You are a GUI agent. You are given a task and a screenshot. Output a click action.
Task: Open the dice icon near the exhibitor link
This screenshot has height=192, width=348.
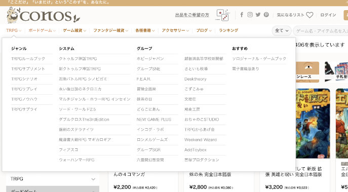click(x=222, y=15)
